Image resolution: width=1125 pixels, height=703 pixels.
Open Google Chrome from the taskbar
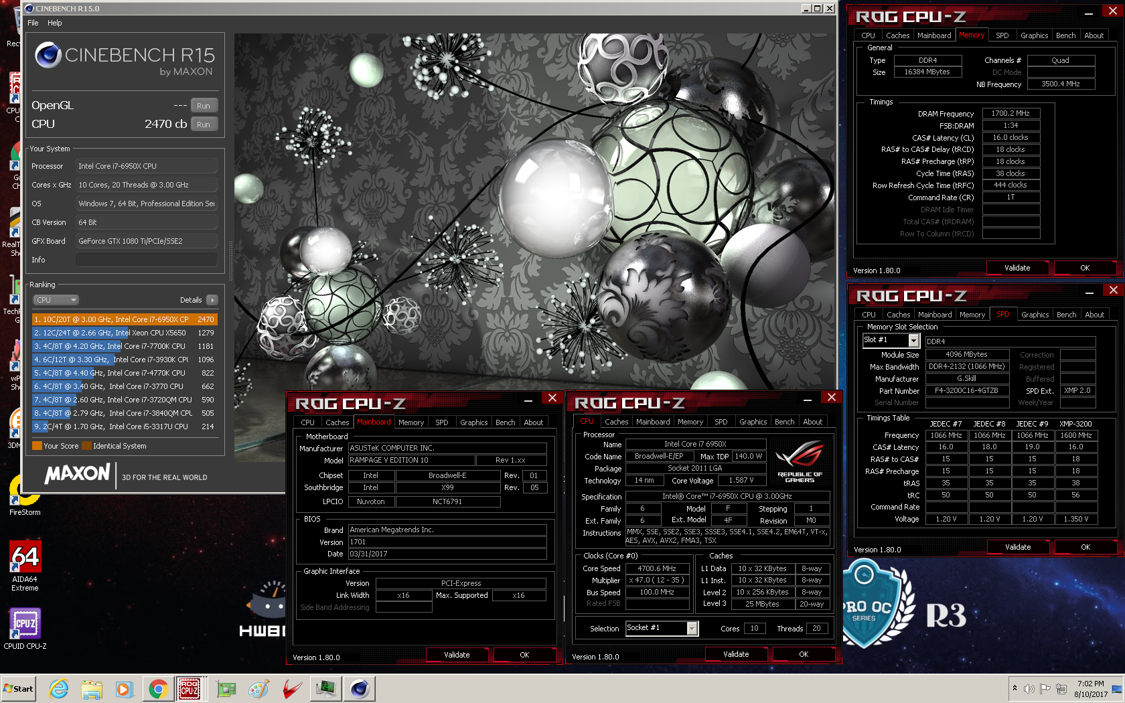[158, 688]
